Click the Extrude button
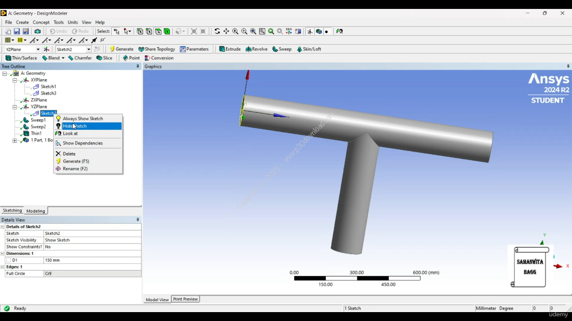Screen dimensions: 572x321 click(230, 49)
